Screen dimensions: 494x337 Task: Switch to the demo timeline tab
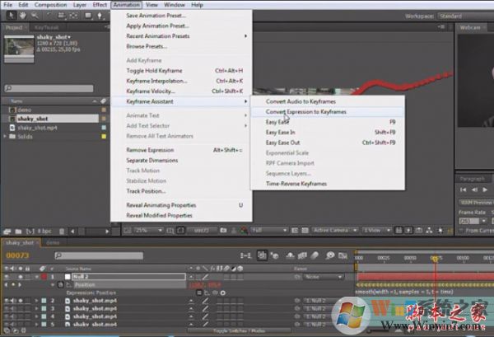(52, 244)
